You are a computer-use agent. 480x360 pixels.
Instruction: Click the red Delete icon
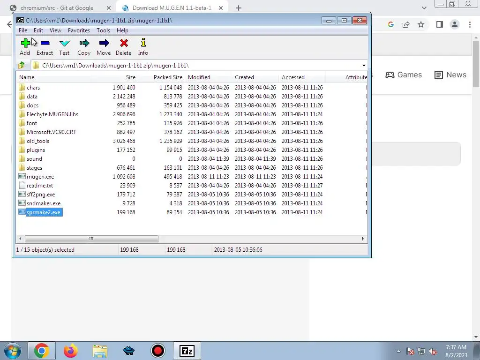(124, 43)
